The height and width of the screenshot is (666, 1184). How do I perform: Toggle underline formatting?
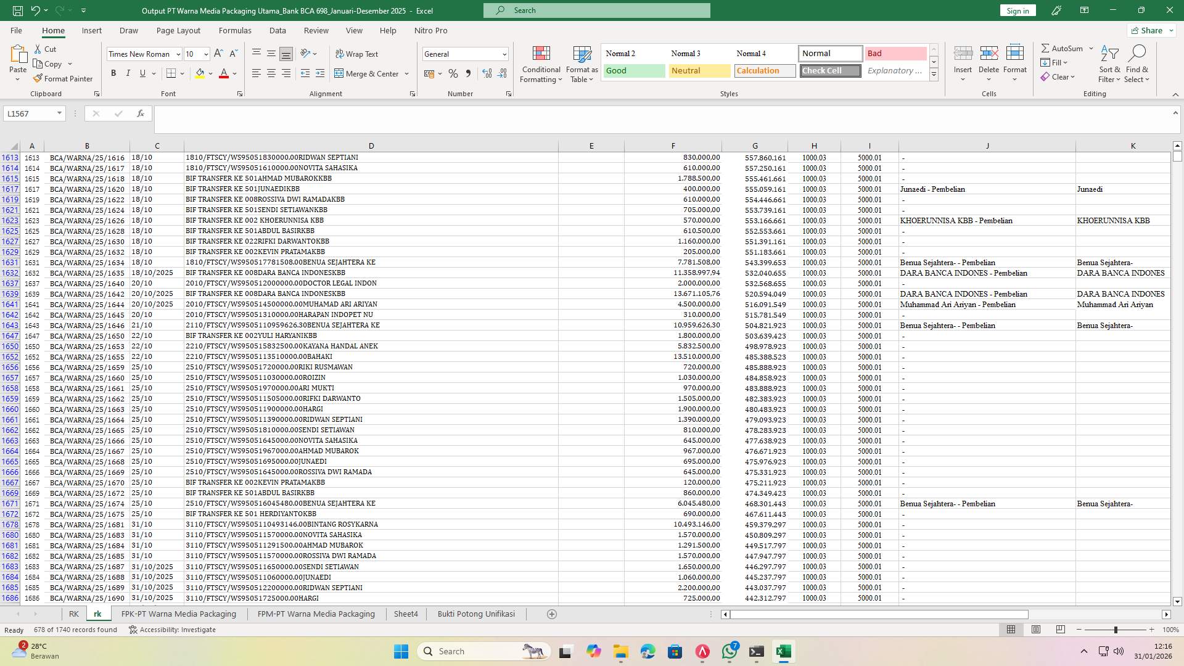[141, 73]
